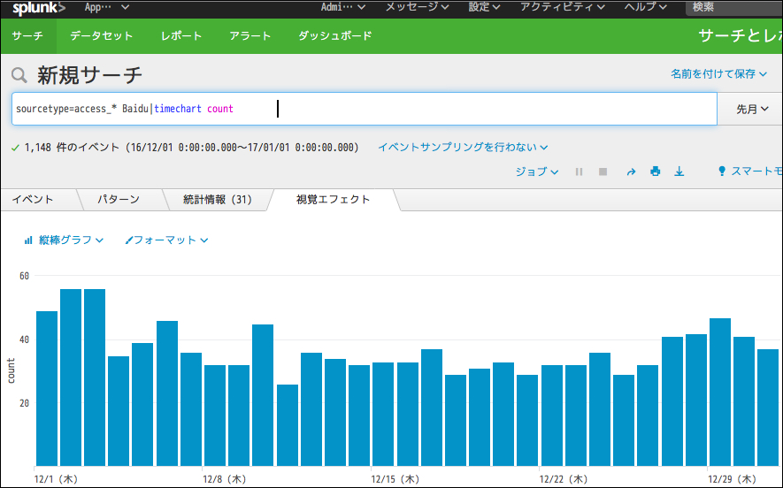Screen dimensions: 783x488
Task: Click the share job arrow icon
Action: point(631,172)
